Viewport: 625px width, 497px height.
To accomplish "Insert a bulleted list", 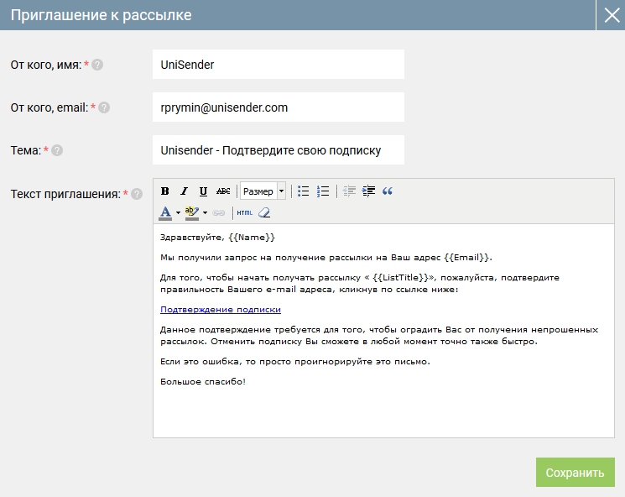I will (x=304, y=191).
